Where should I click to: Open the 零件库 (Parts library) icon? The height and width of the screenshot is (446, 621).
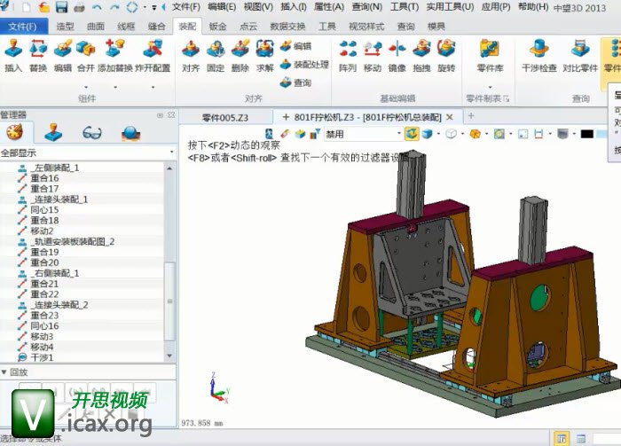coord(490,51)
